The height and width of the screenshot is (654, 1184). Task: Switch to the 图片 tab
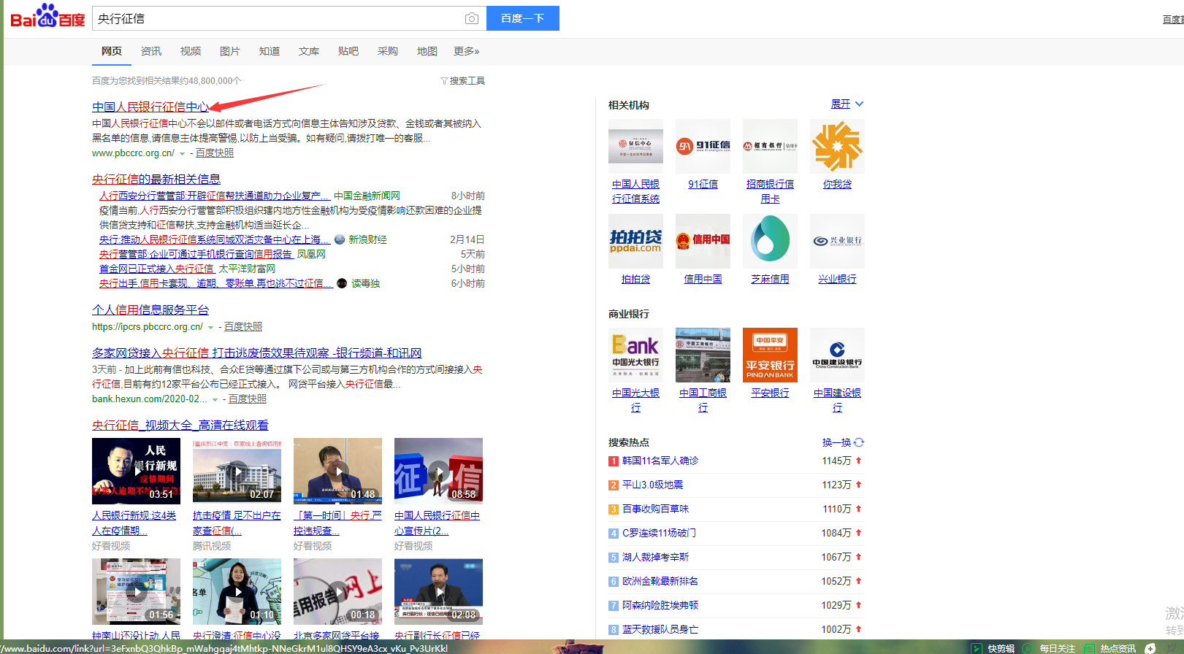pos(230,51)
